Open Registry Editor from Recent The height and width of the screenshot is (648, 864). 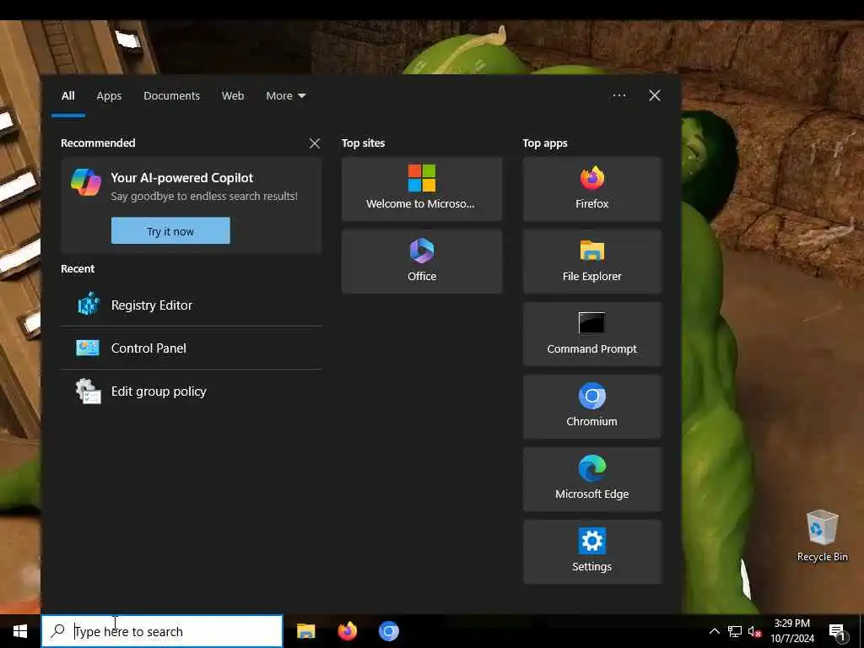192,305
